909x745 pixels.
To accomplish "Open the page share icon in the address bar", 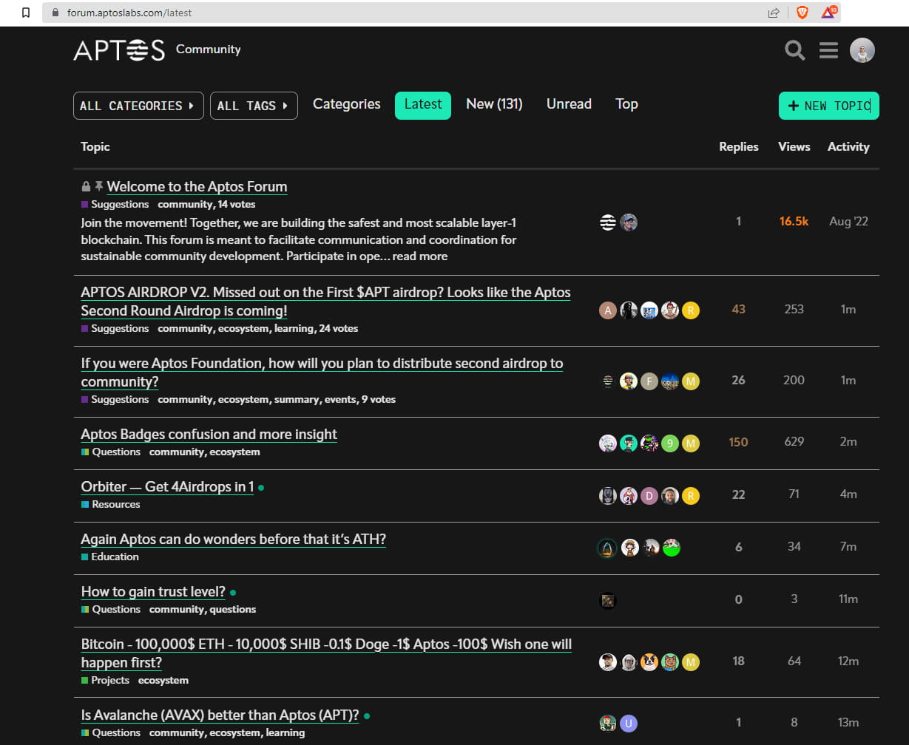I will [x=774, y=12].
